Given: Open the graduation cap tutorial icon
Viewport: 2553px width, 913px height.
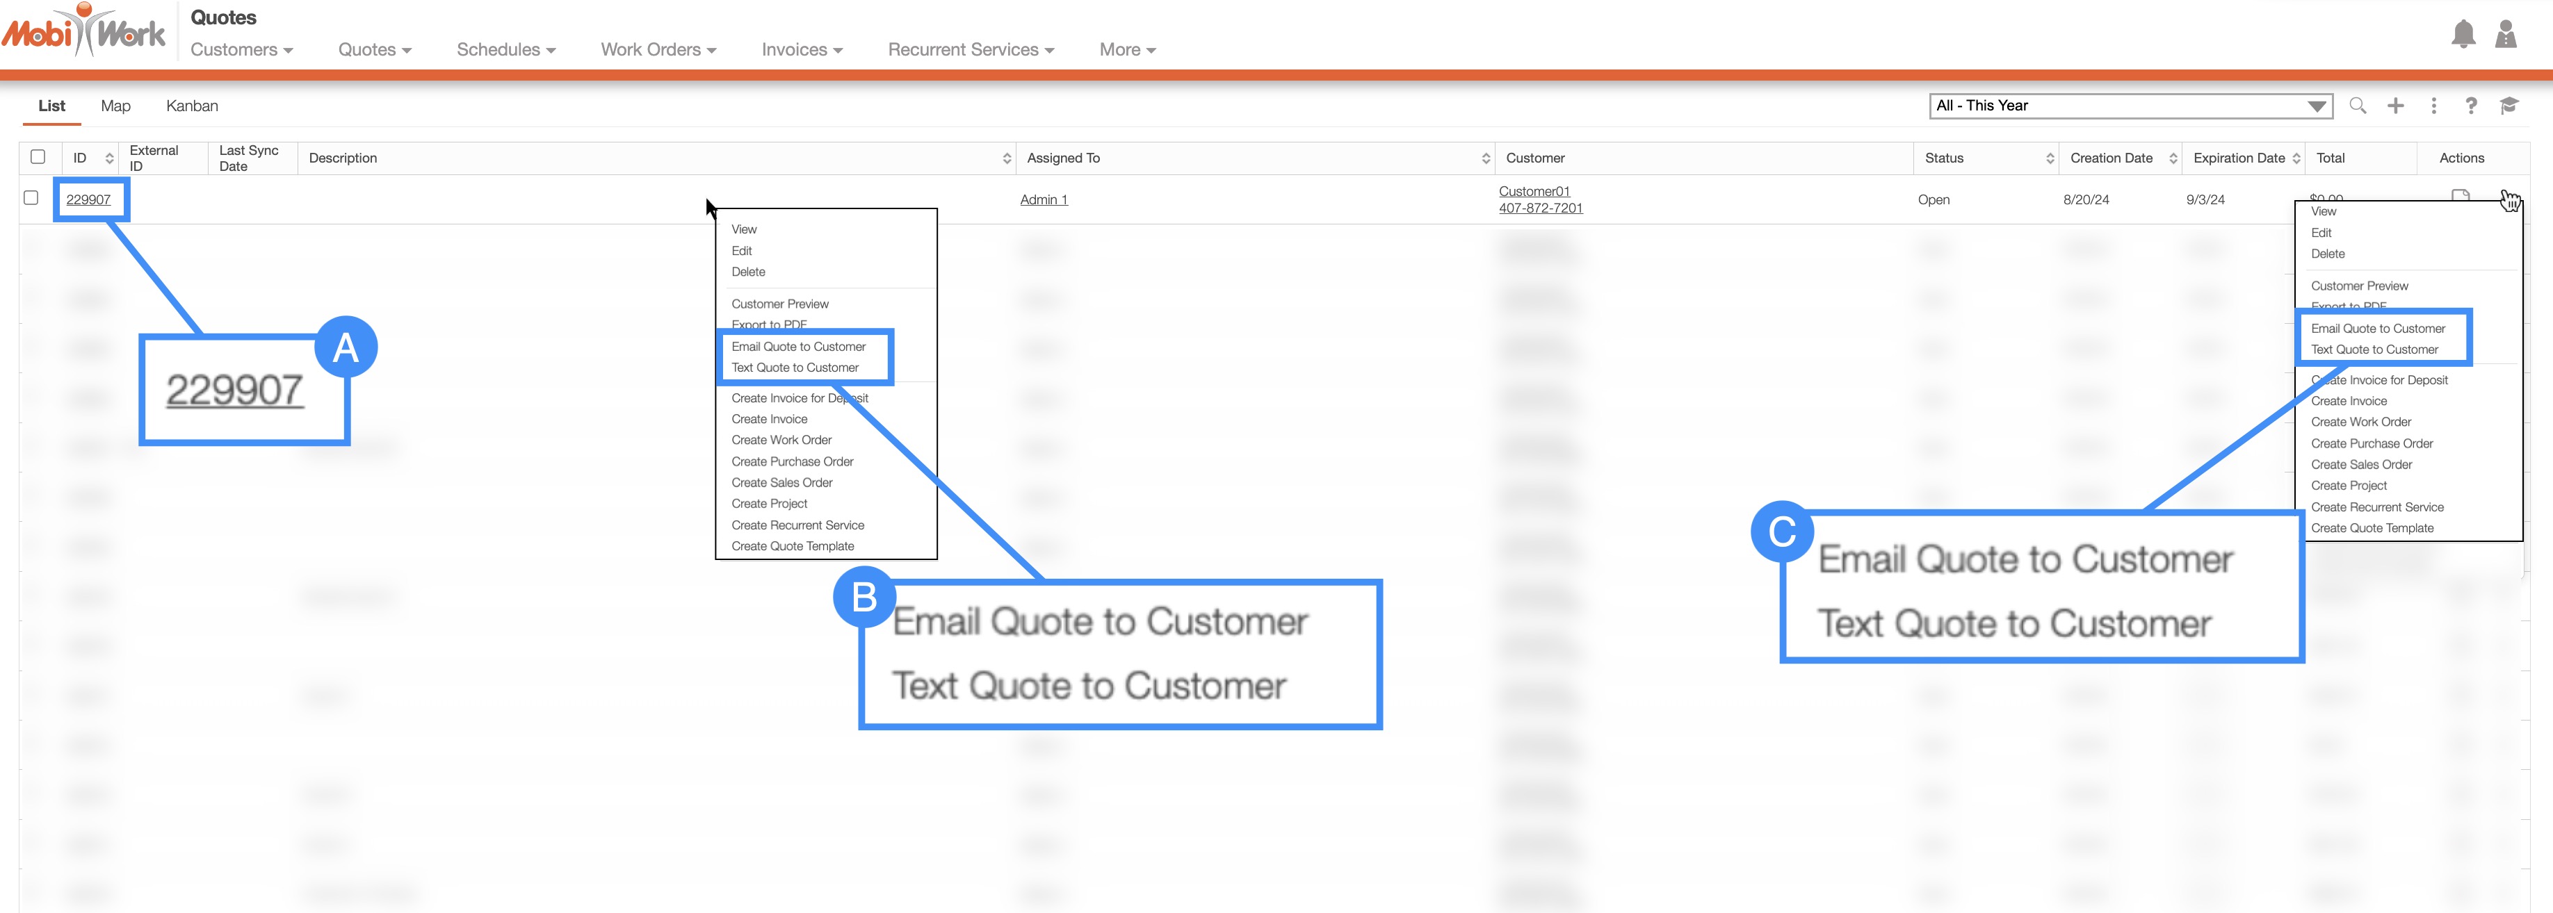Looking at the screenshot, I should [2509, 106].
